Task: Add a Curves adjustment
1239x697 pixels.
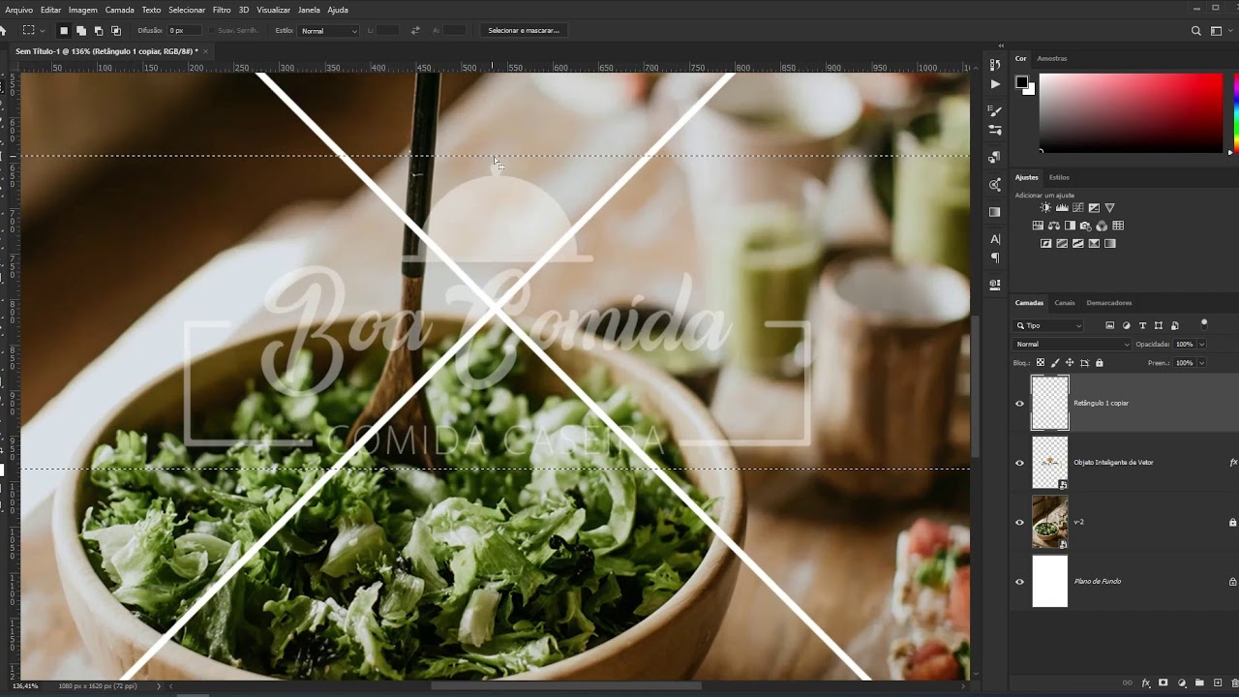Action: (x=1077, y=208)
